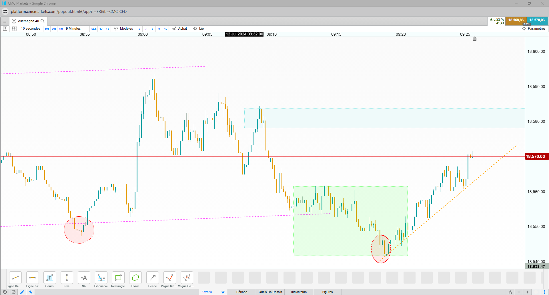549x295 pixels.
Task: Click the clear drawings circle-slash icon
Action: pos(13,292)
